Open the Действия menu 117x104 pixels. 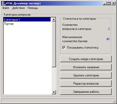(x=18, y=8)
